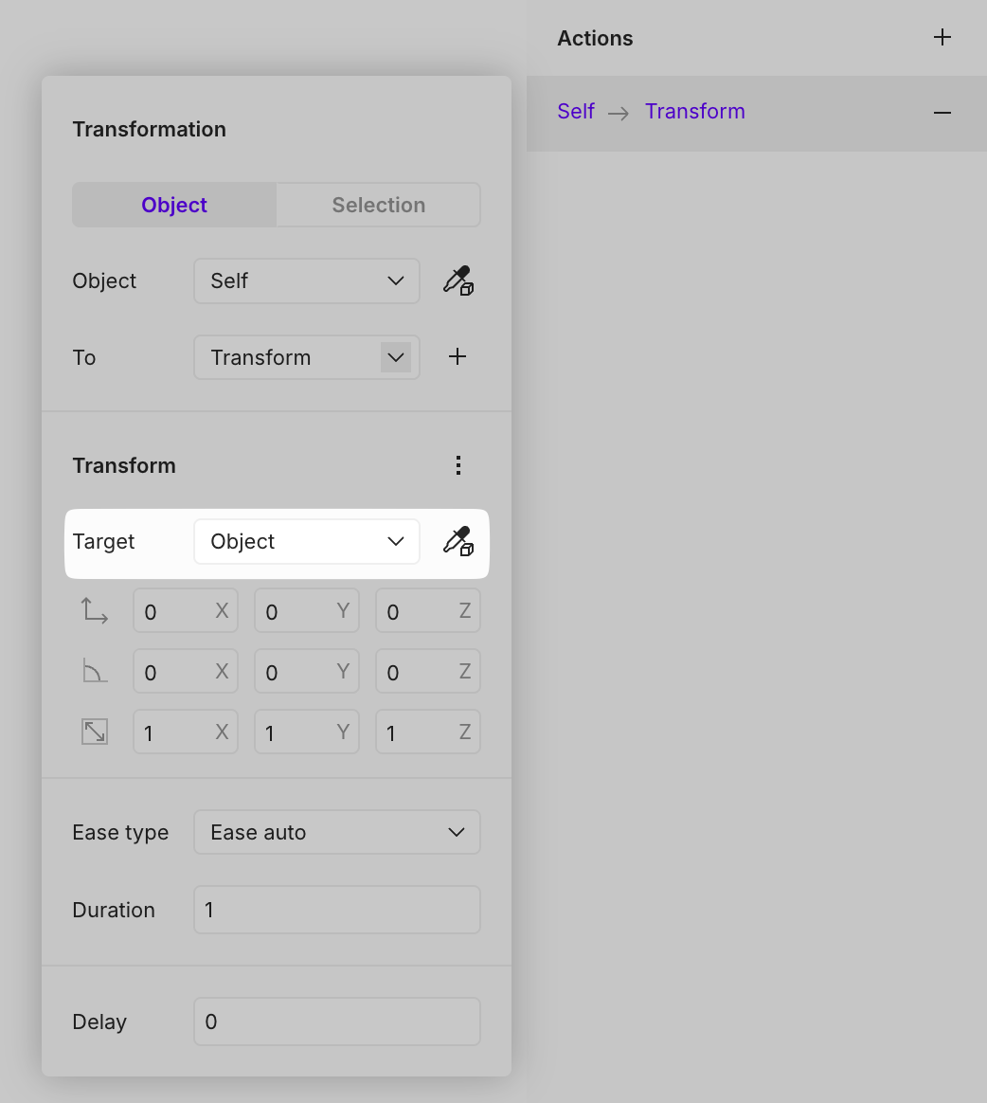Switch to Object mode
This screenshot has height=1103, width=987.
click(x=174, y=205)
